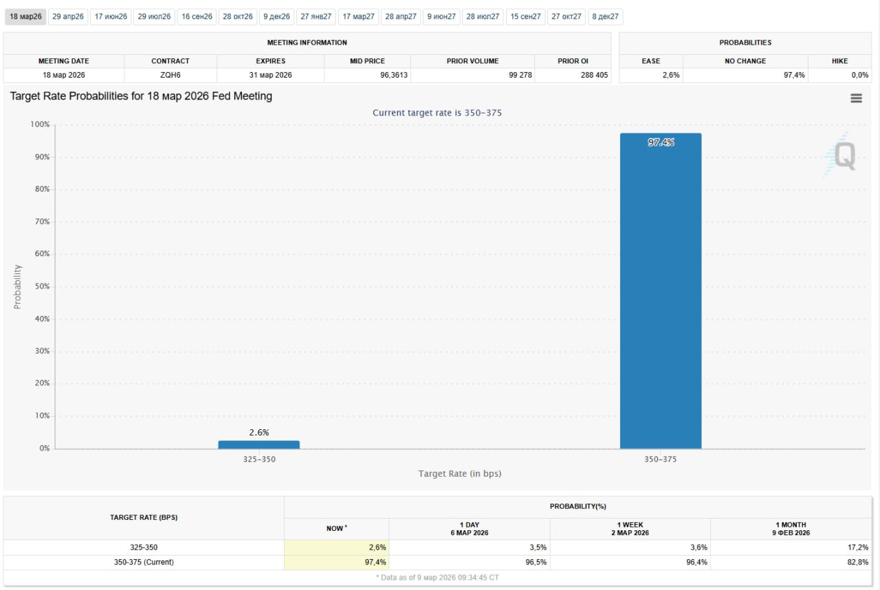Show the 9 июн27 meeting tab

coord(441,16)
